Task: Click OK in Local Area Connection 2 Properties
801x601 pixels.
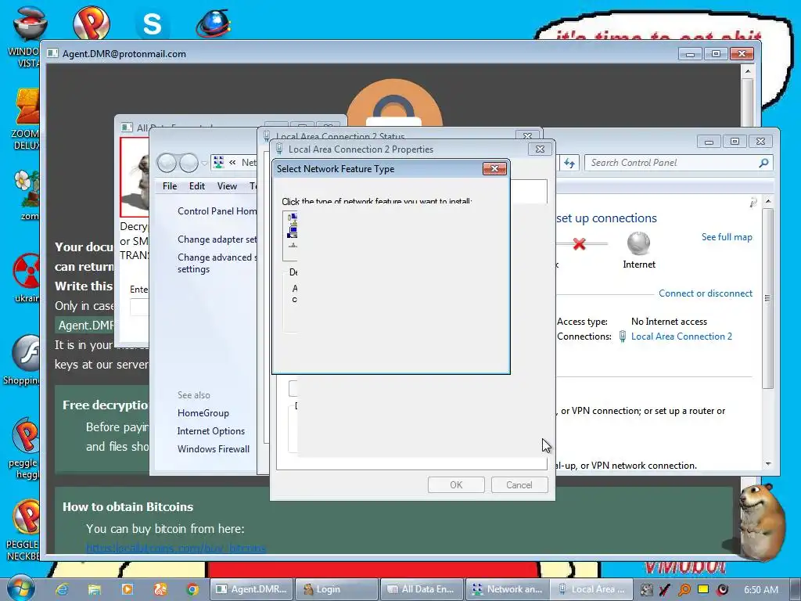Action: pyautogui.click(x=456, y=485)
